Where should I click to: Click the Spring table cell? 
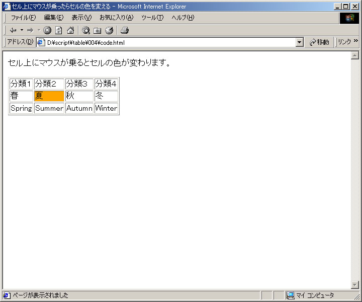[21, 108]
